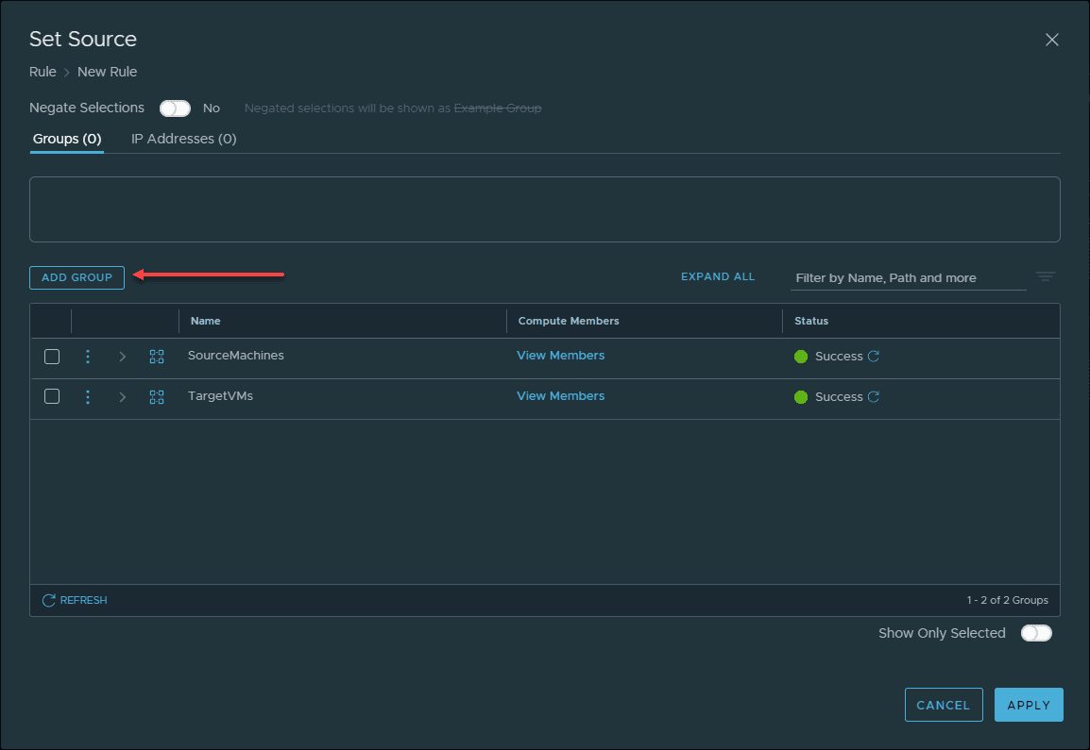
Task: Switch to the IP Addresses tab
Action: click(183, 139)
